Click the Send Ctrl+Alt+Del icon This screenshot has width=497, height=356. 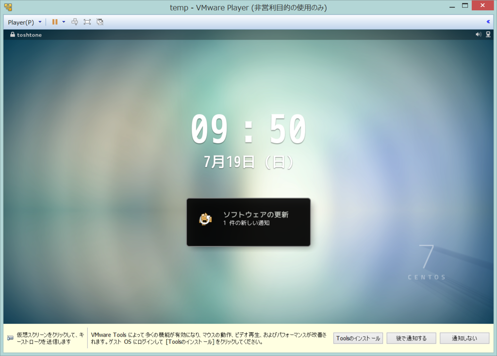click(75, 22)
